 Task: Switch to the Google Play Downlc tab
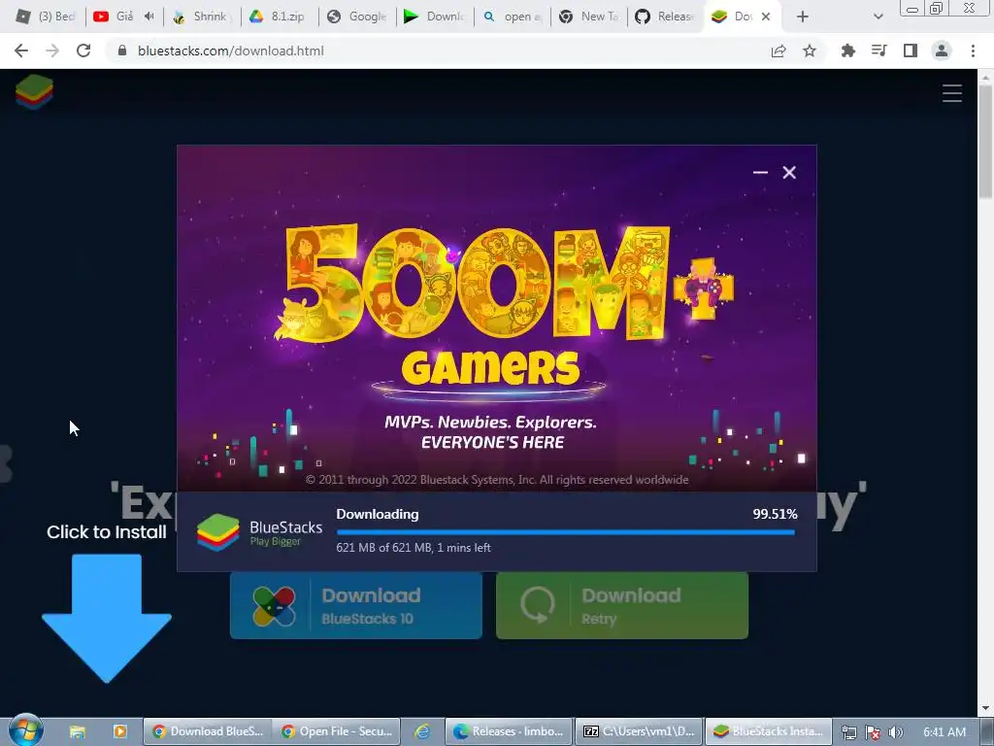pos(435,17)
